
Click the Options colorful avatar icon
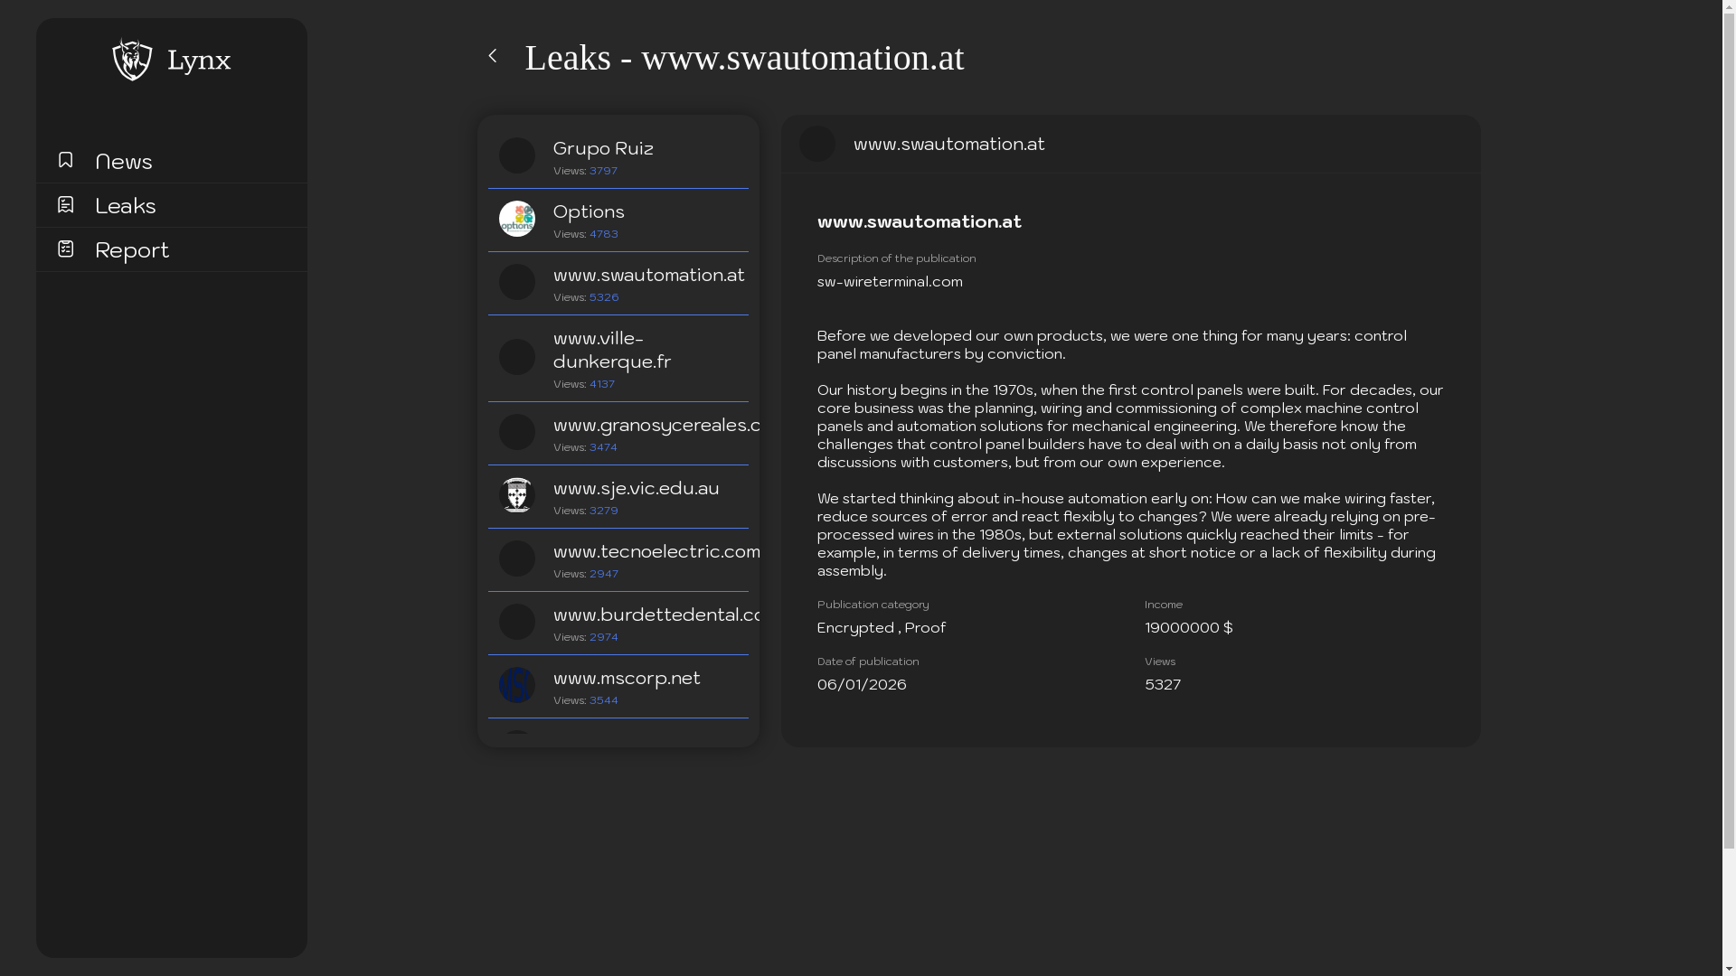tap(517, 219)
